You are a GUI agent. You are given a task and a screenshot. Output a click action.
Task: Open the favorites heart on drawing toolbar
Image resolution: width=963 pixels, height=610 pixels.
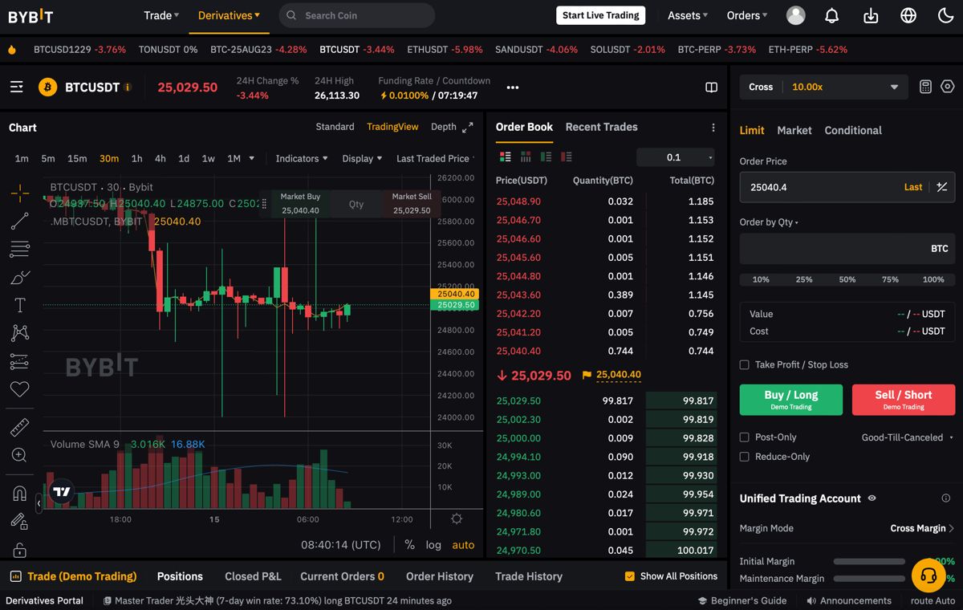[x=20, y=389]
